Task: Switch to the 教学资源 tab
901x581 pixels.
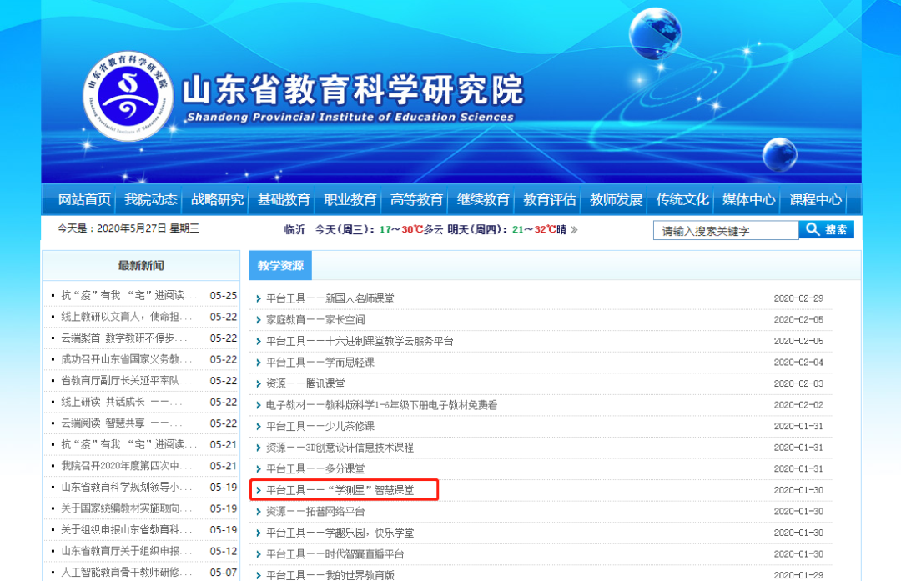Action: click(x=280, y=266)
